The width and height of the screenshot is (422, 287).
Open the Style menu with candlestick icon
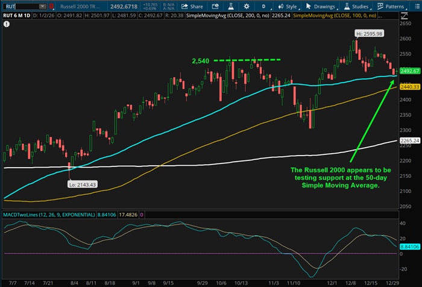coord(288,7)
